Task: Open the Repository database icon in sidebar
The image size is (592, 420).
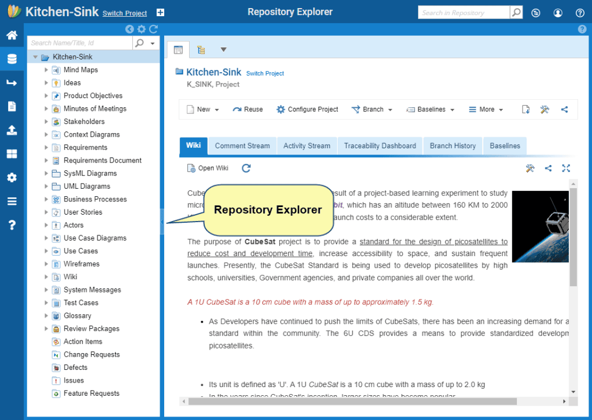Action: click(x=12, y=59)
